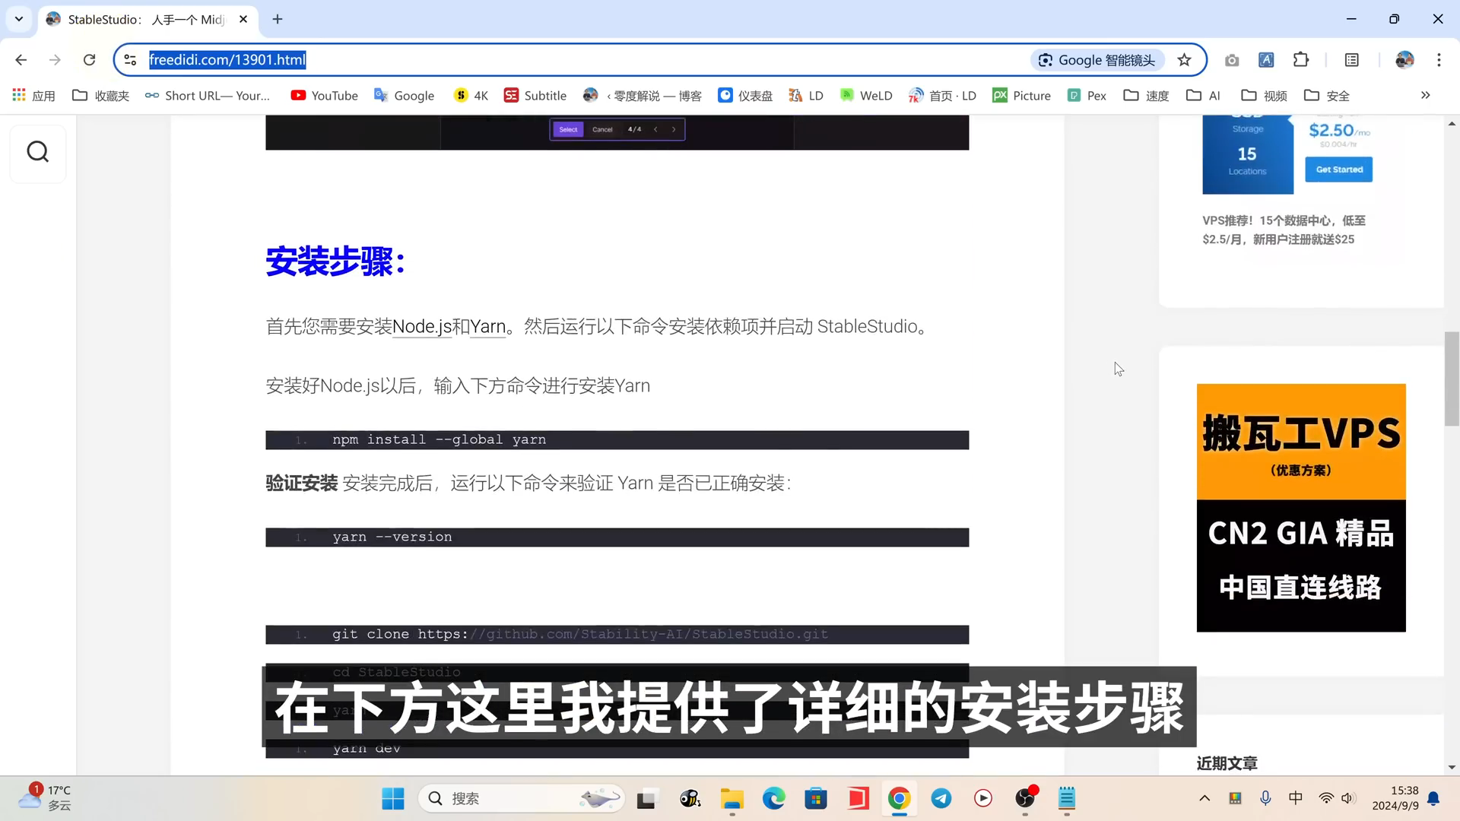Open the VPS推荐 ad caption link
The image size is (1460, 821).
tap(1284, 230)
